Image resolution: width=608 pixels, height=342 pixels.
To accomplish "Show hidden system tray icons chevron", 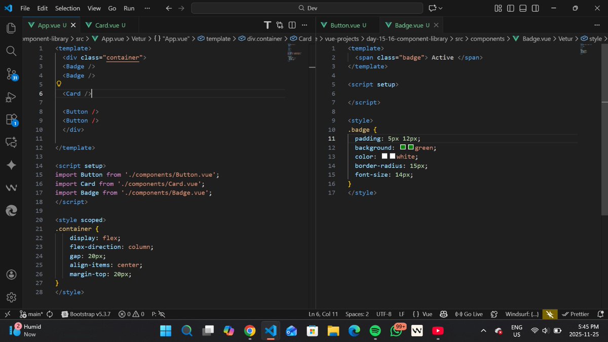I will point(483,331).
